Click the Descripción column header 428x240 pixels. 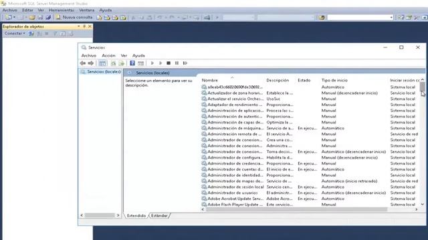pos(278,80)
